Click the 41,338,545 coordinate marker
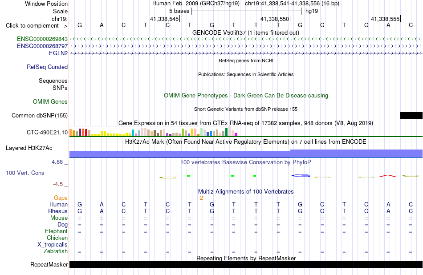The width and height of the screenshot is (423, 275). pos(165,19)
